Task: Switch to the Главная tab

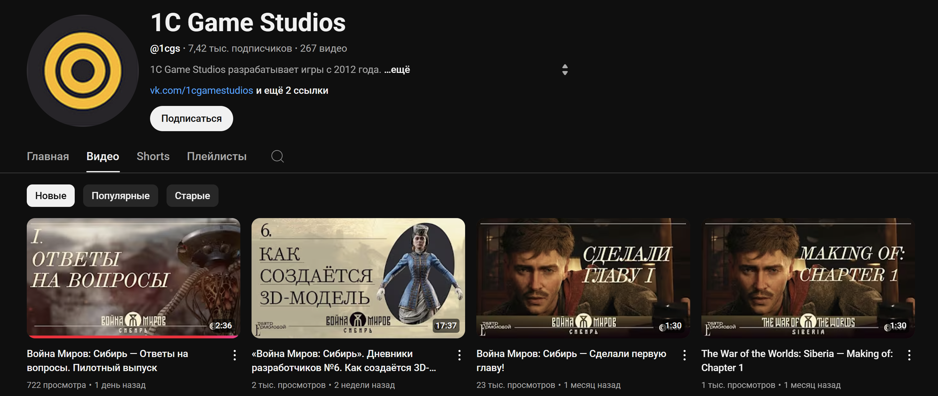Action: [48, 156]
